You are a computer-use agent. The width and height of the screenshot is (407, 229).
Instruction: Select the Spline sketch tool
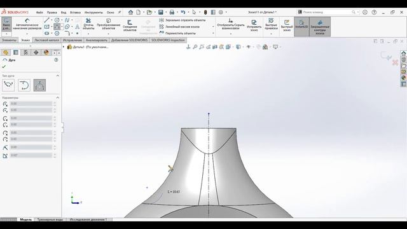pyautogui.click(x=67, y=20)
